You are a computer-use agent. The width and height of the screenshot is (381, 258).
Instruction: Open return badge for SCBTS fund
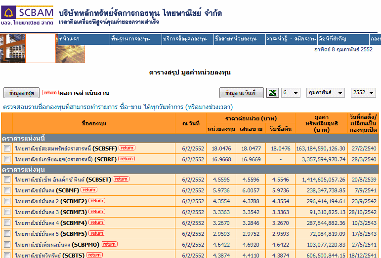click(x=94, y=255)
